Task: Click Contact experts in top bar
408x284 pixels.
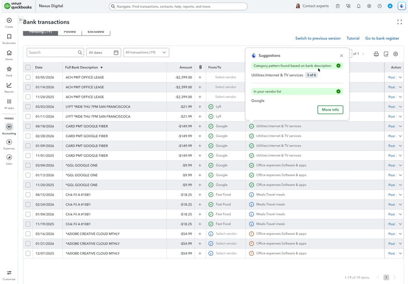Action: (312, 6)
